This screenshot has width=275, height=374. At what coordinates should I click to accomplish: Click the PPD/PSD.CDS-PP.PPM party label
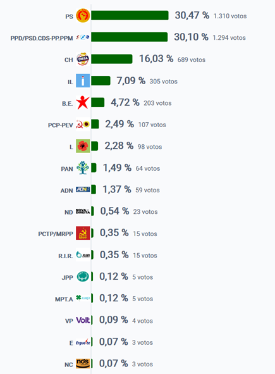point(42,38)
